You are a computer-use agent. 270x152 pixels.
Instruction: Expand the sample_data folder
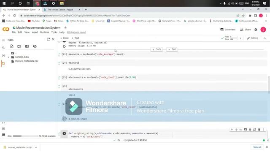tap(8, 57)
